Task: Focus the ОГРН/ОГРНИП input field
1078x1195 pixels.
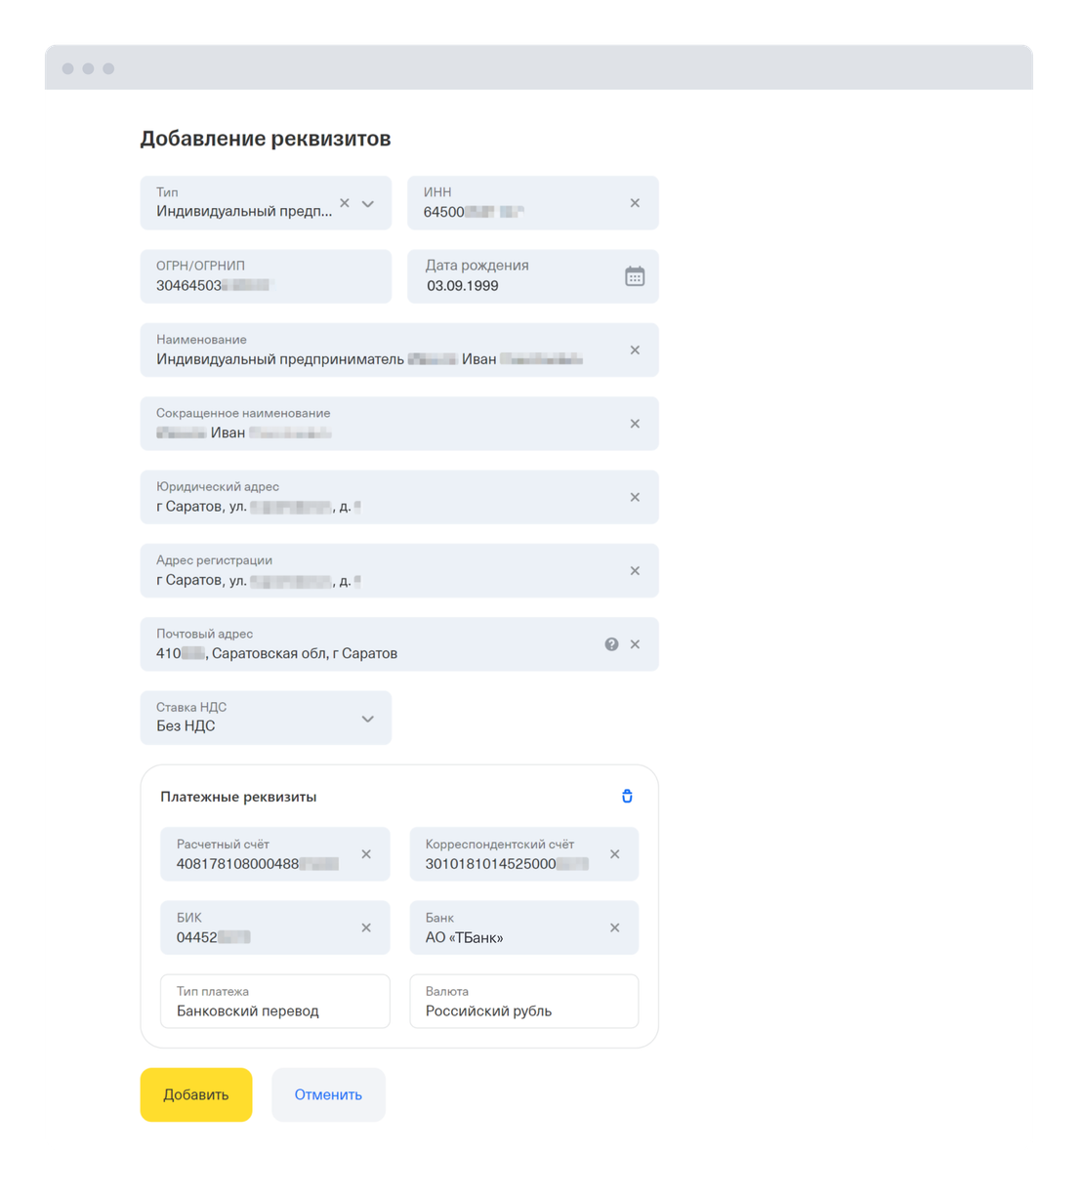Action: tap(266, 276)
